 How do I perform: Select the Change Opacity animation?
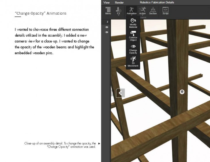click(x=133, y=49)
